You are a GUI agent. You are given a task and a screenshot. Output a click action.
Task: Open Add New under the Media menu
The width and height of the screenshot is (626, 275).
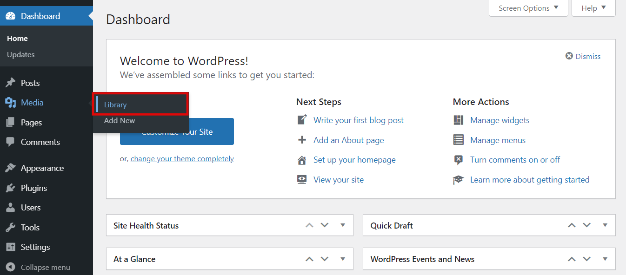120,120
